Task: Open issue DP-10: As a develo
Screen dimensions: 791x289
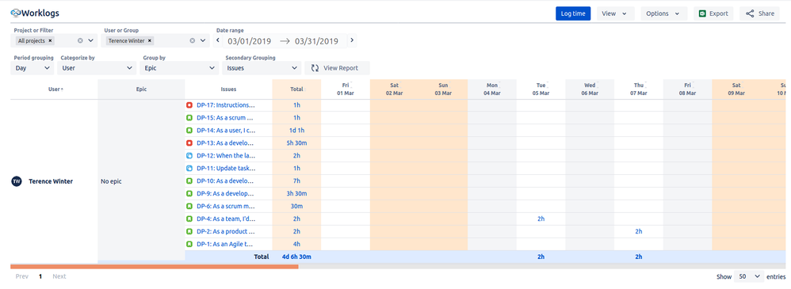Action: 226,181
